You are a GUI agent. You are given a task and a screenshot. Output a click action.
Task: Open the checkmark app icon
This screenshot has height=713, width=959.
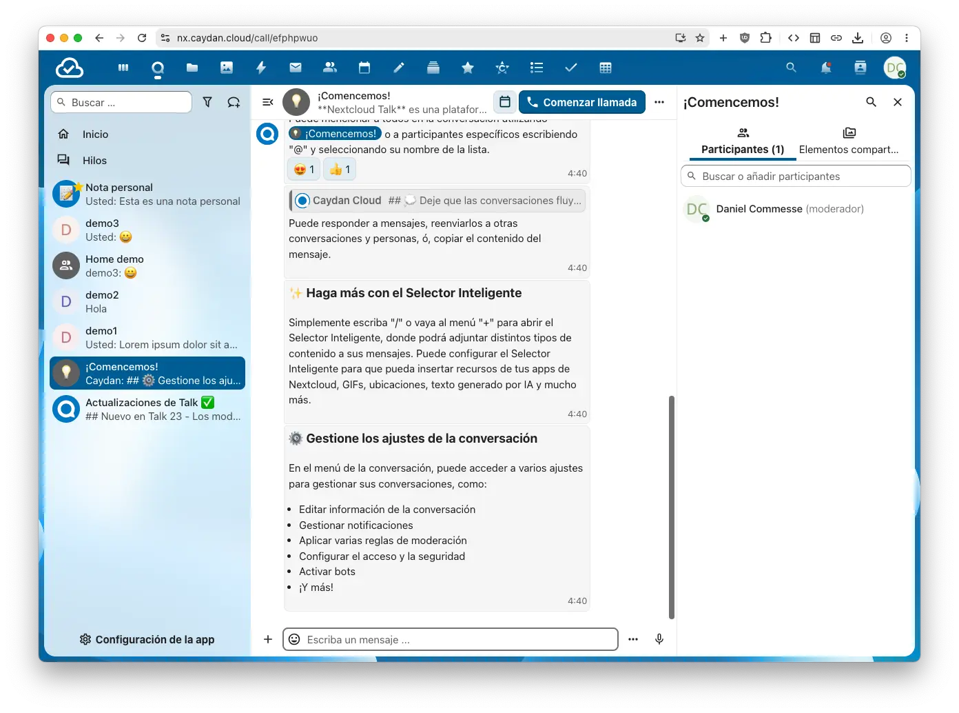coord(571,68)
